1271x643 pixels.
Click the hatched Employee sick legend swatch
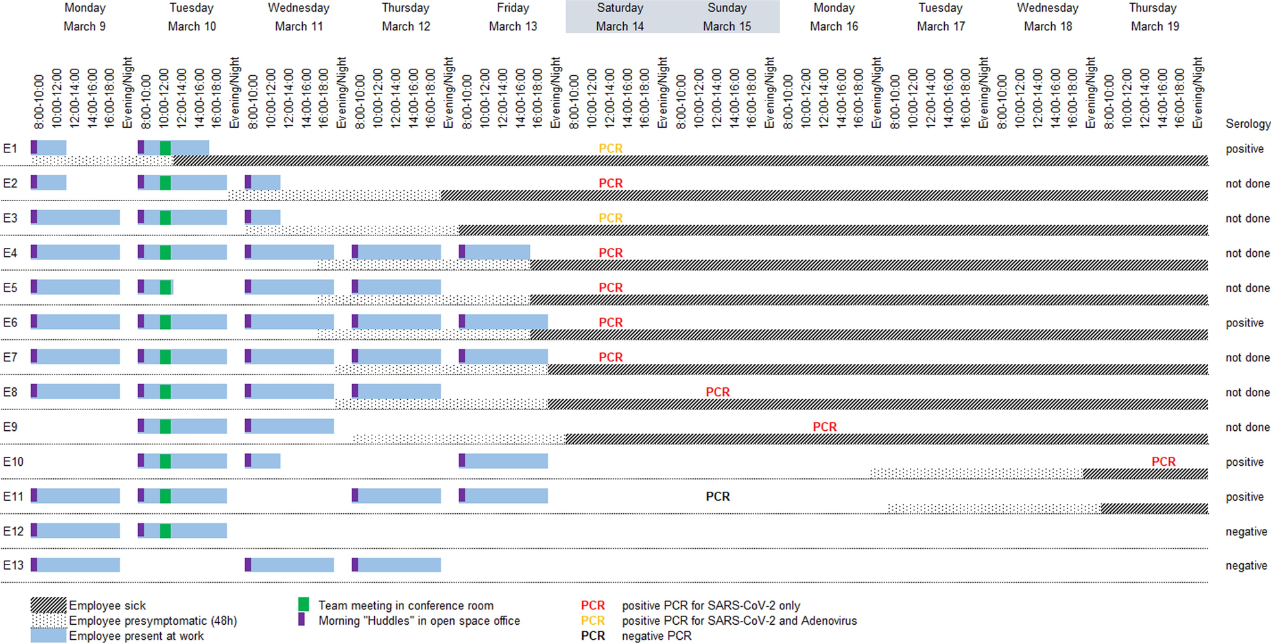[49, 605]
